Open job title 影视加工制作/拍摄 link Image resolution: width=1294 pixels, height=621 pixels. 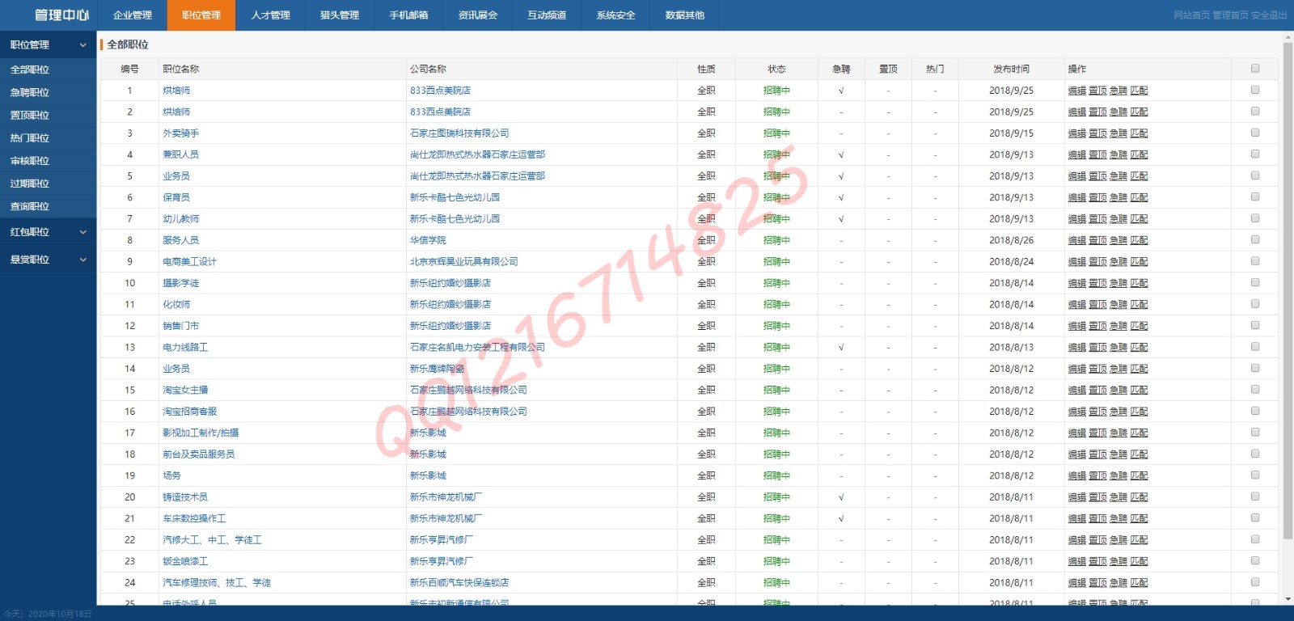pos(201,433)
